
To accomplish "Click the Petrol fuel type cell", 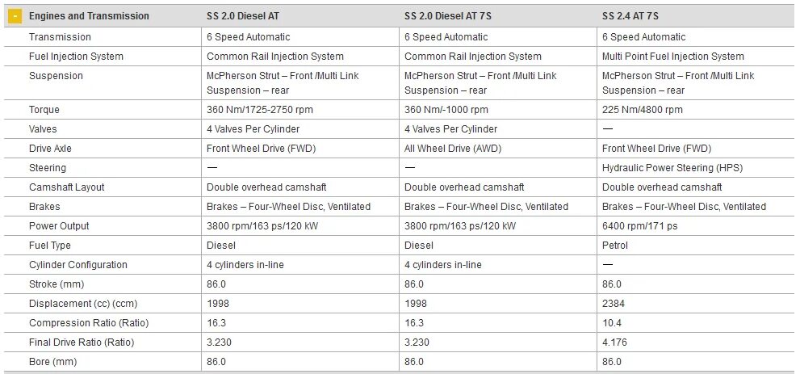I will click(615, 246).
